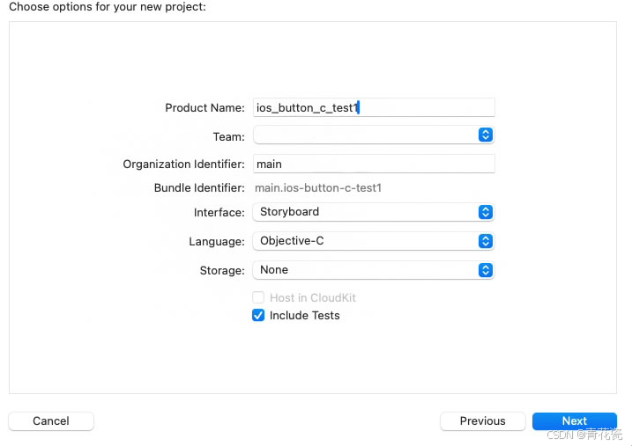The height and width of the screenshot is (446, 632).
Task: Cancel the new project dialog
Action: 51,420
